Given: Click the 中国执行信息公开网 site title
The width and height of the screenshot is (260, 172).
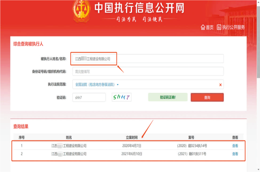Looking at the screenshot, I should tap(139, 8).
